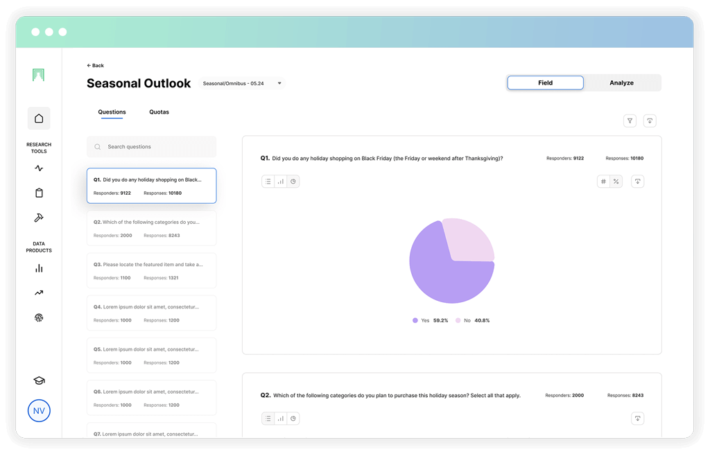This screenshot has width=710, height=454.
Task: Open the clipboard icon in the sidebar
Action: [x=39, y=193]
